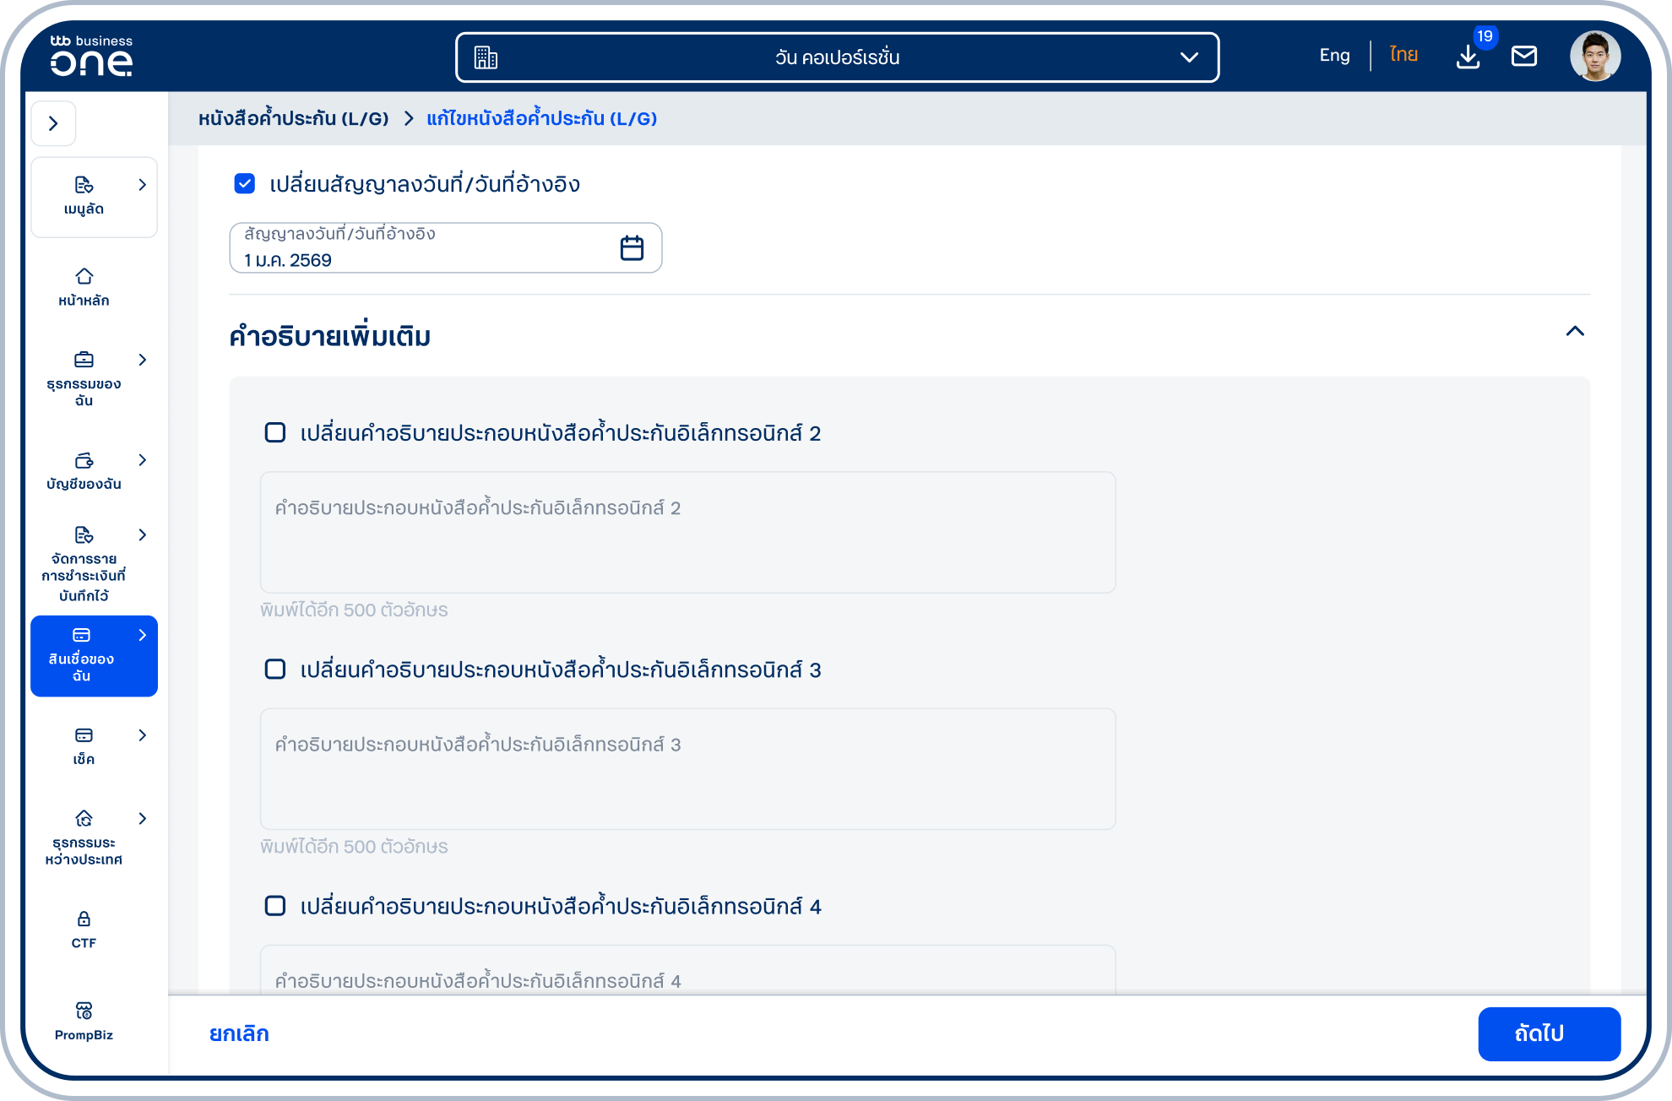Uncheck เปลี่ยนสัญญาลงวันที่/วันที่อ้างอิง checkbox
1672x1101 pixels.
tap(245, 183)
